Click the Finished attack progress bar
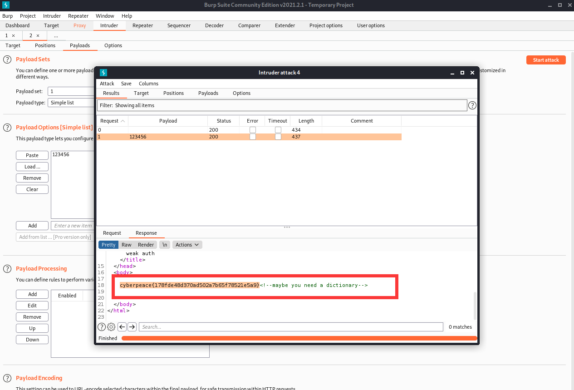The height and width of the screenshot is (390, 574). [299, 338]
